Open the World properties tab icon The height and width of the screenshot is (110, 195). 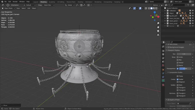(x=163, y=65)
